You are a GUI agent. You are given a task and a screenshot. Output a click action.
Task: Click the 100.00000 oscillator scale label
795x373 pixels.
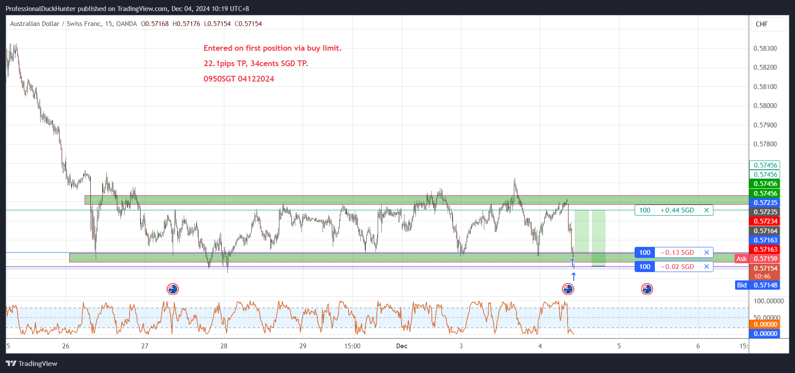769,301
